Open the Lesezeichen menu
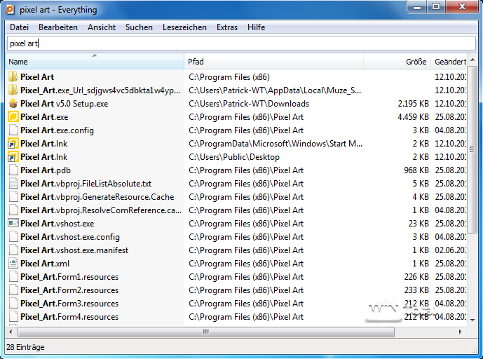The height and width of the screenshot is (359, 483). coord(184,27)
